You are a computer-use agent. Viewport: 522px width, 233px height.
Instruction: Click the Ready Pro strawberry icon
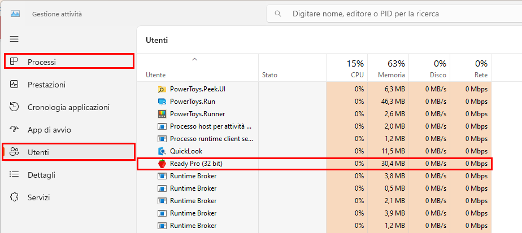[162, 164]
